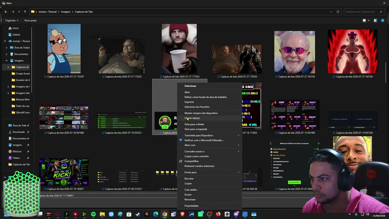
Task: Open Spotify from the taskbar
Action: coord(93,214)
